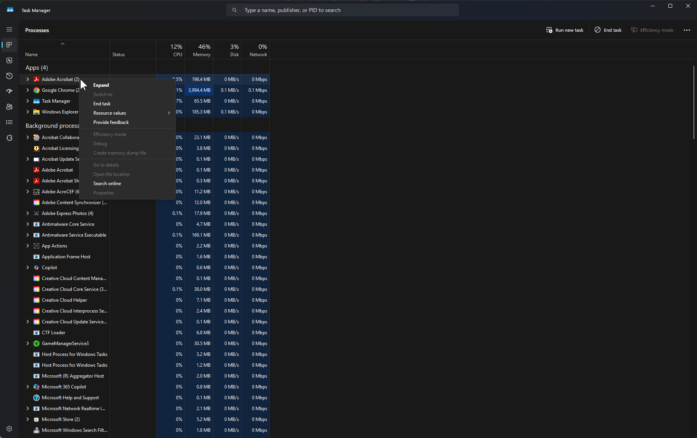697x438 pixels.
Task: Click the App Actions process icon
Action: point(36,246)
